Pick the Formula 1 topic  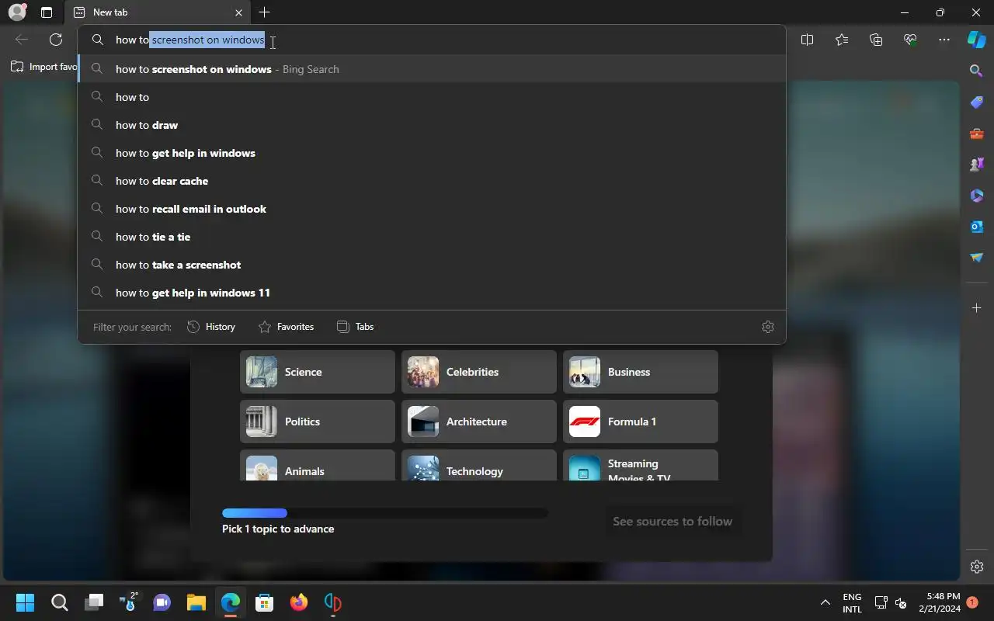click(x=641, y=422)
